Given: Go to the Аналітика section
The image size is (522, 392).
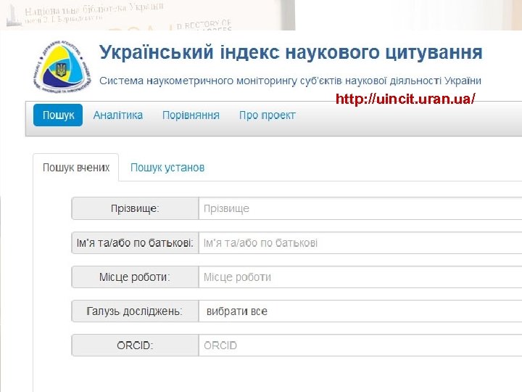Looking at the screenshot, I should 118,115.
